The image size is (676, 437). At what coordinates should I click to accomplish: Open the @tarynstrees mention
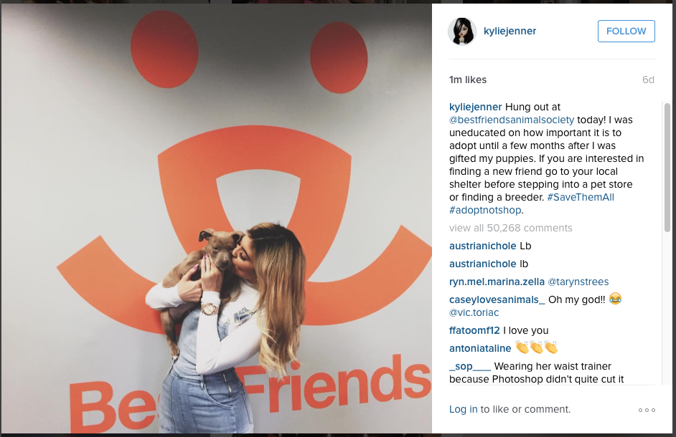(578, 282)
